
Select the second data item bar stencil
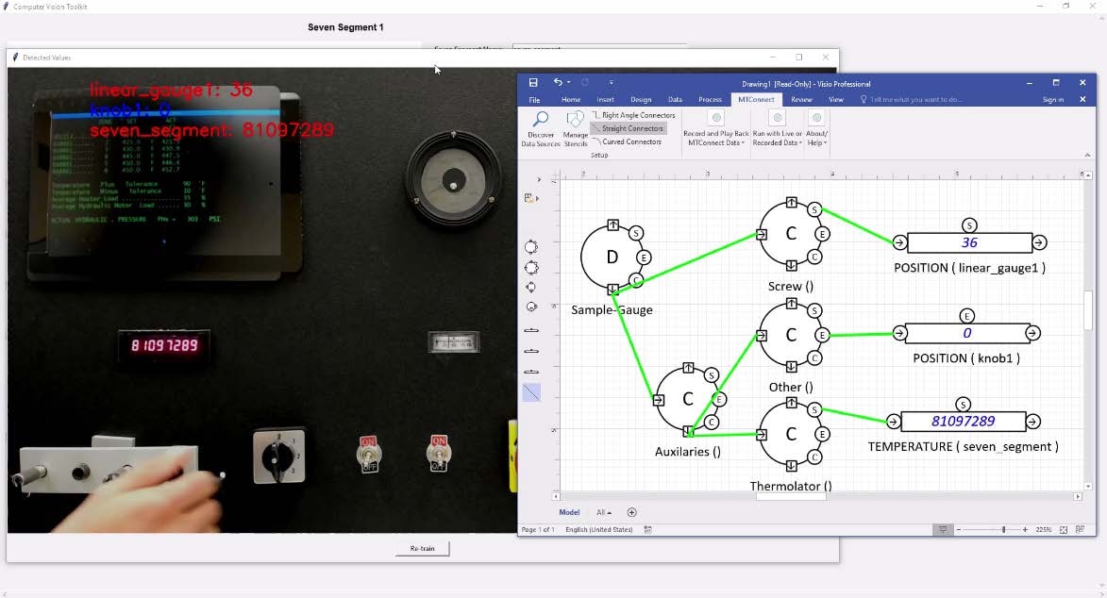click(531, 351)
